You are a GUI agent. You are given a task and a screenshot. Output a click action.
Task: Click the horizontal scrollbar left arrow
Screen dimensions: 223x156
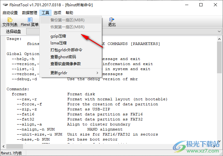(3, 146)
